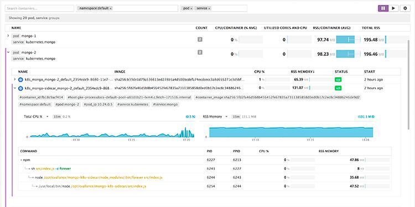This screenshot has height=207, width=415.
Task: Click the pod label in mongo-1 row
Action: [x=16, y=36]
